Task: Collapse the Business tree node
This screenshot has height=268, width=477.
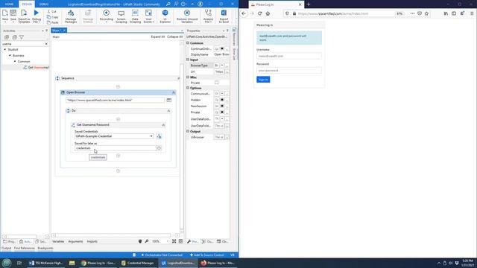Action: (10, 56)
